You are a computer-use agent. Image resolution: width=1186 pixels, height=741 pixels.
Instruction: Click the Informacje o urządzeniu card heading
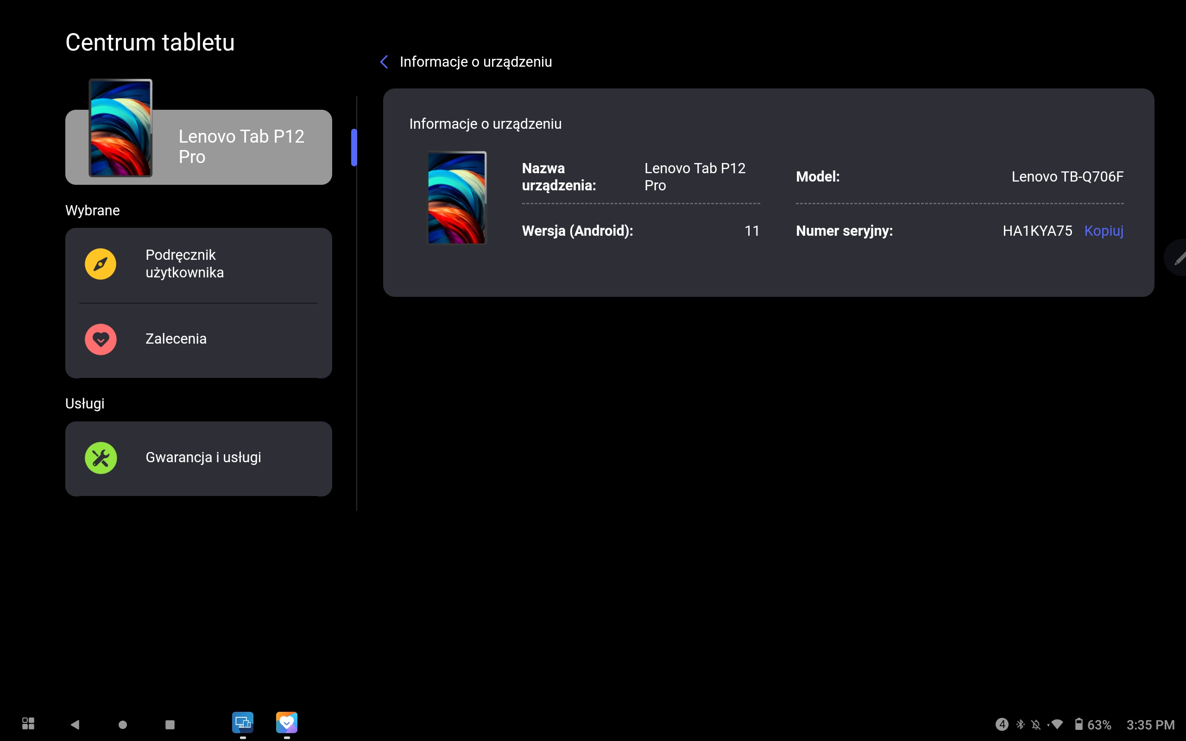(x=485, y=124)
